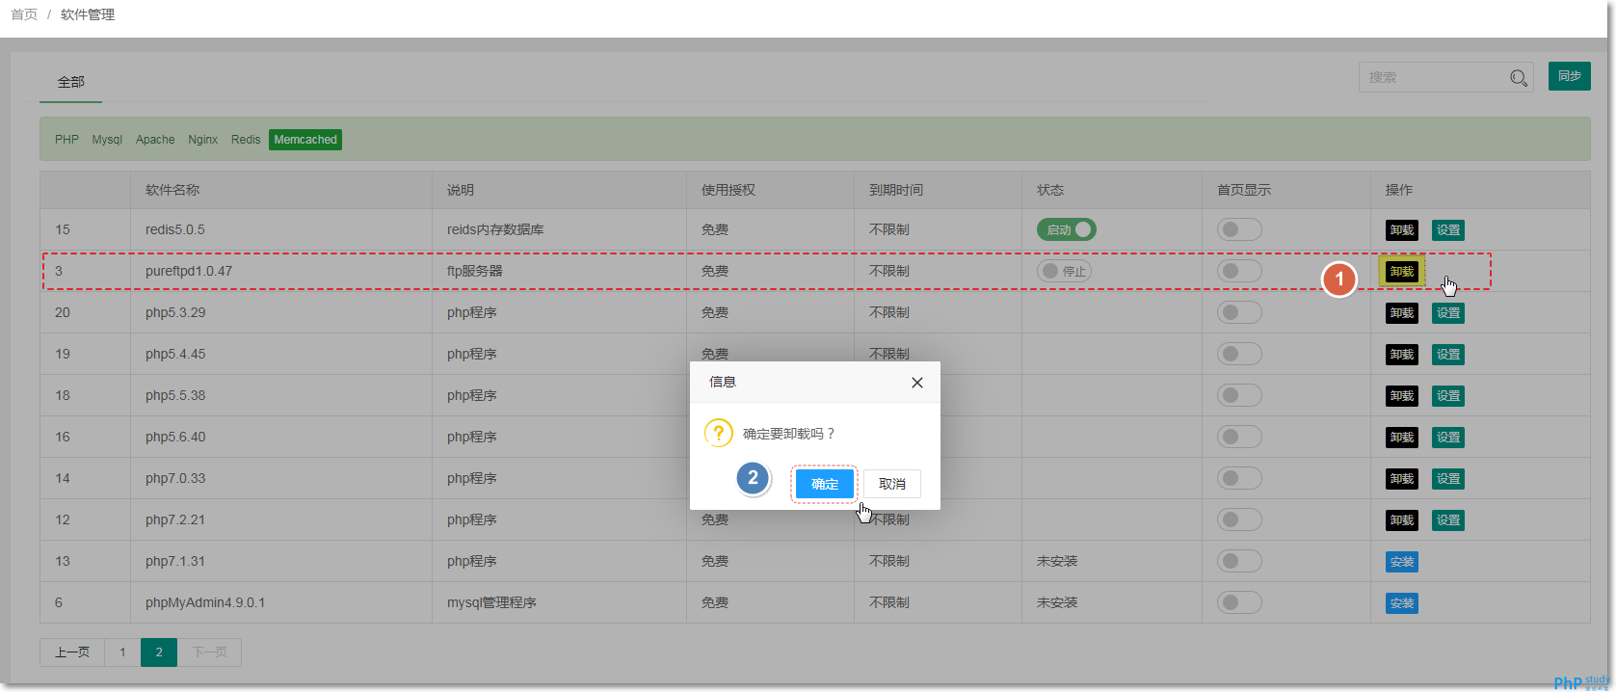Filter by Memcached category
This screenshot has height=692, width=1616.
pos(305,140)
